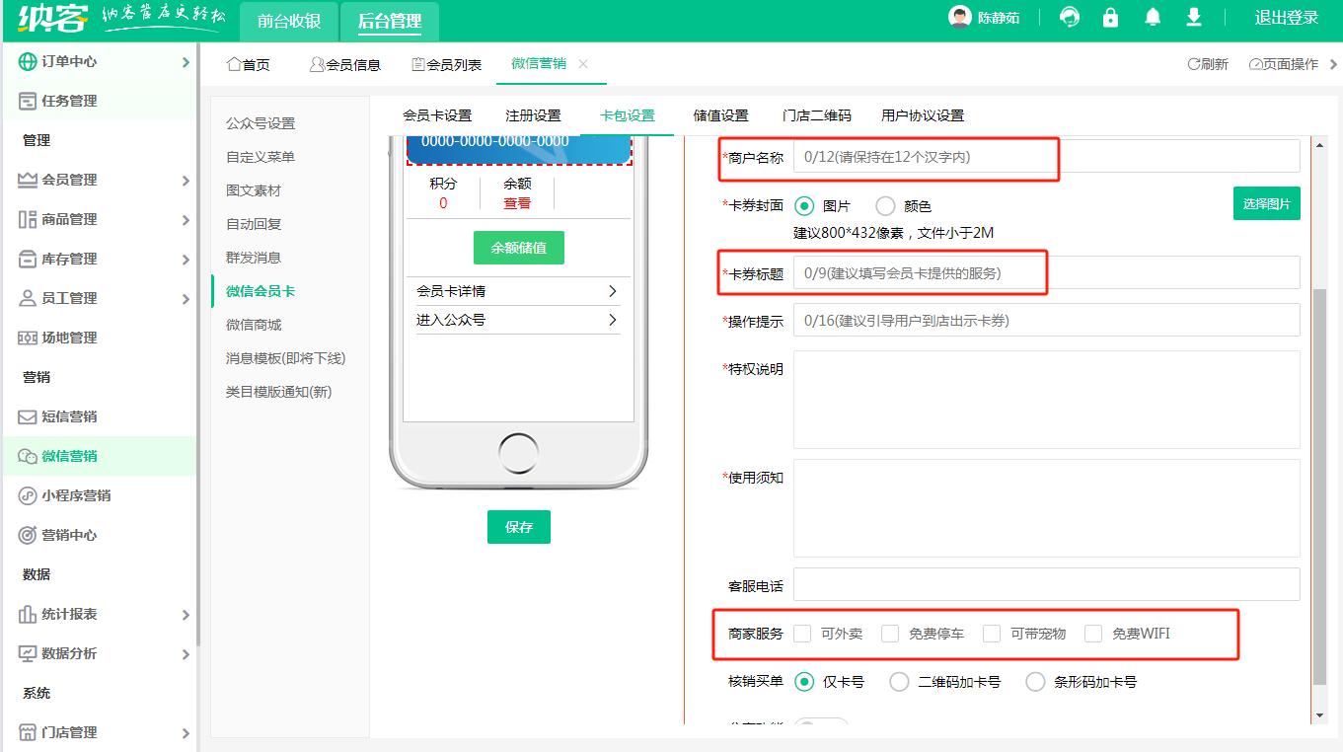Expand the 统计报表 sidebar menu

coord(104,614)
